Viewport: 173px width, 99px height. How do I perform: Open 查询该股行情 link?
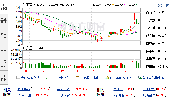pyautogui.click(x=30, y=78)
